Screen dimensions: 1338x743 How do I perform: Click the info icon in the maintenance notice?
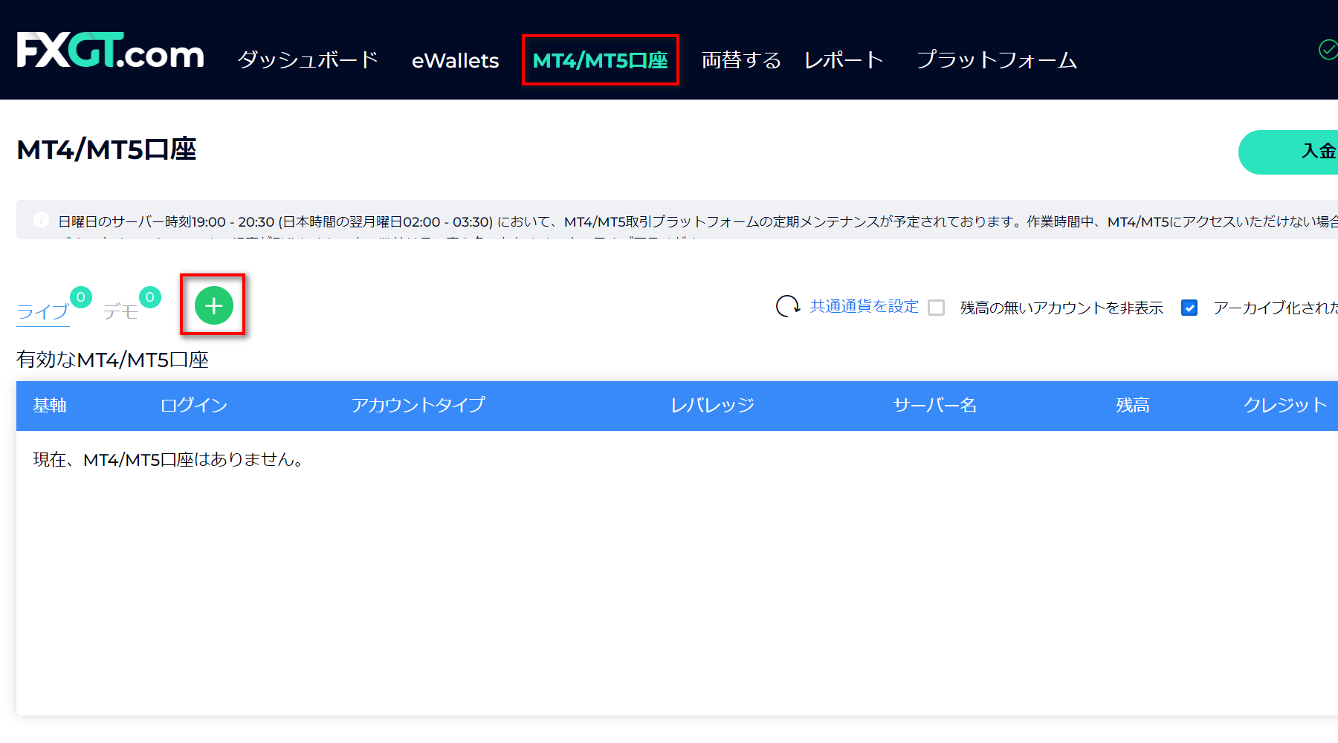42,220
